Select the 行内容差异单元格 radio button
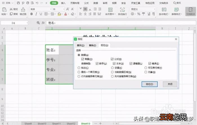 (79, 76)
